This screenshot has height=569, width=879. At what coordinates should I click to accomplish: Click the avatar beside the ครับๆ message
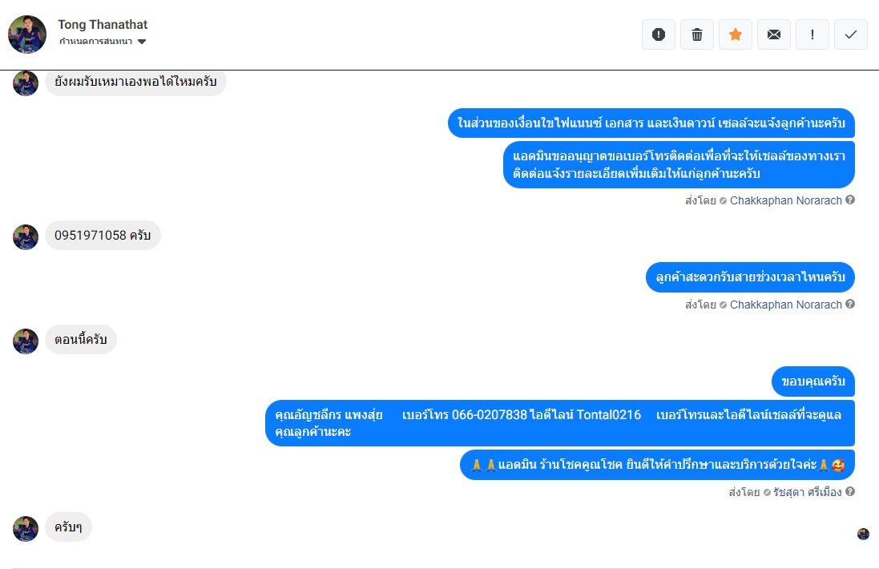point(26,528)
